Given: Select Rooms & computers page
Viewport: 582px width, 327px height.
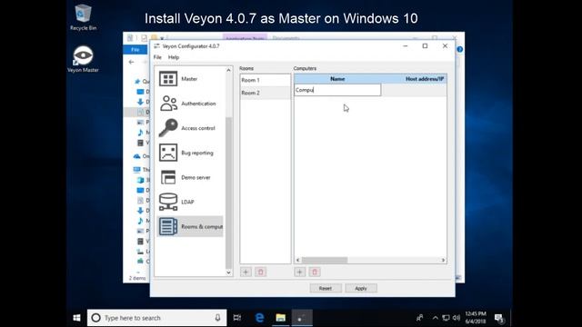Looking at the screenshot, I should pos(190,226).
